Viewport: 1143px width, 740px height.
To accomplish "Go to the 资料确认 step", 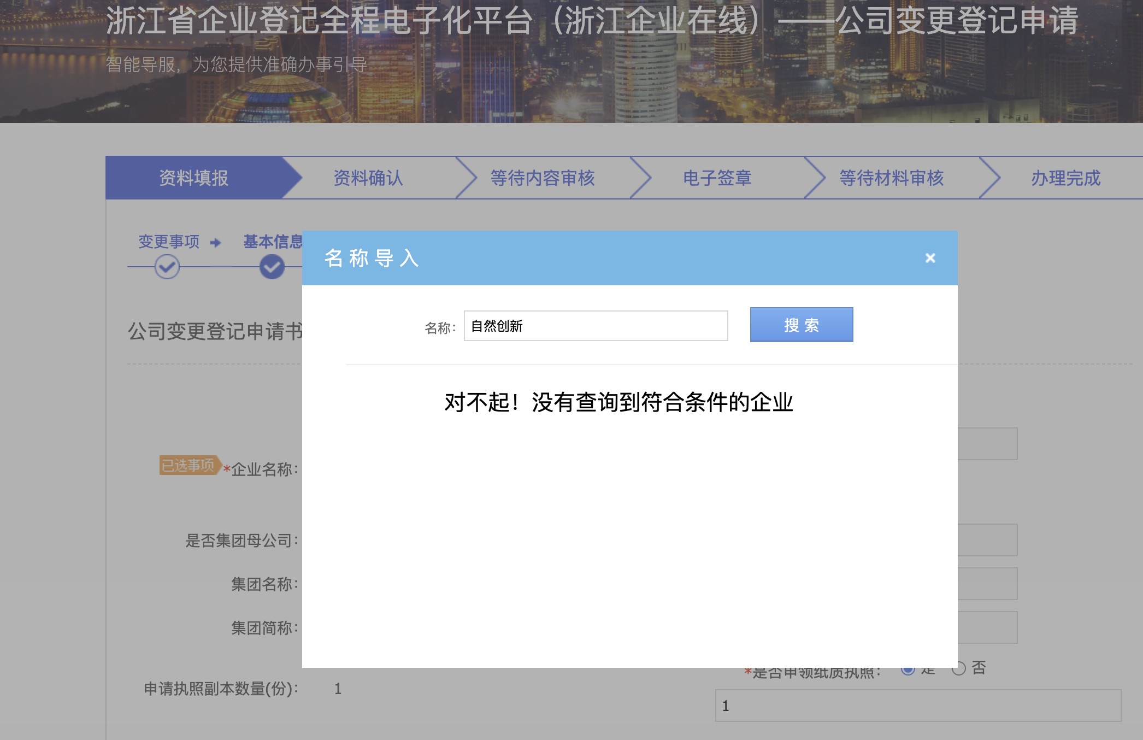I will point(368,178).
